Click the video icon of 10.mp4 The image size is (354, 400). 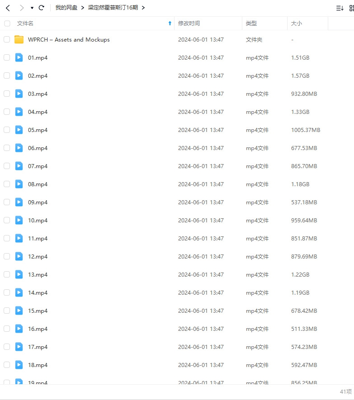tap(19, 220)
